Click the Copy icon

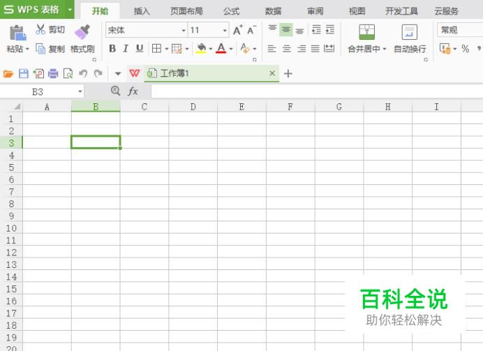coord(40,49)
